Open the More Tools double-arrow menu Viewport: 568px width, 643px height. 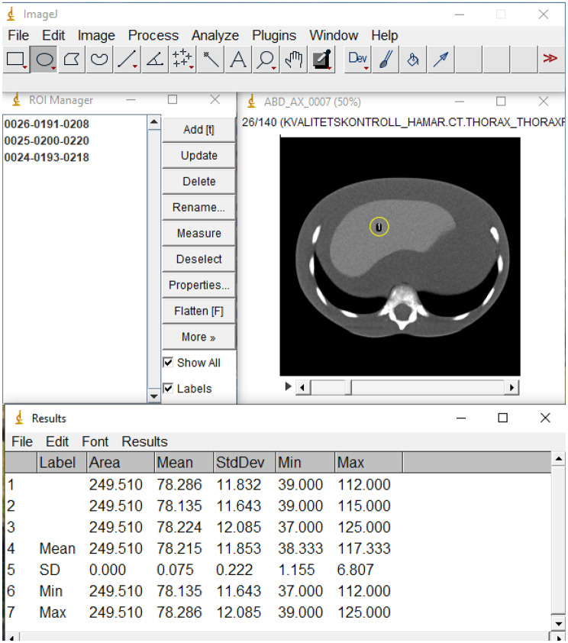550,59
